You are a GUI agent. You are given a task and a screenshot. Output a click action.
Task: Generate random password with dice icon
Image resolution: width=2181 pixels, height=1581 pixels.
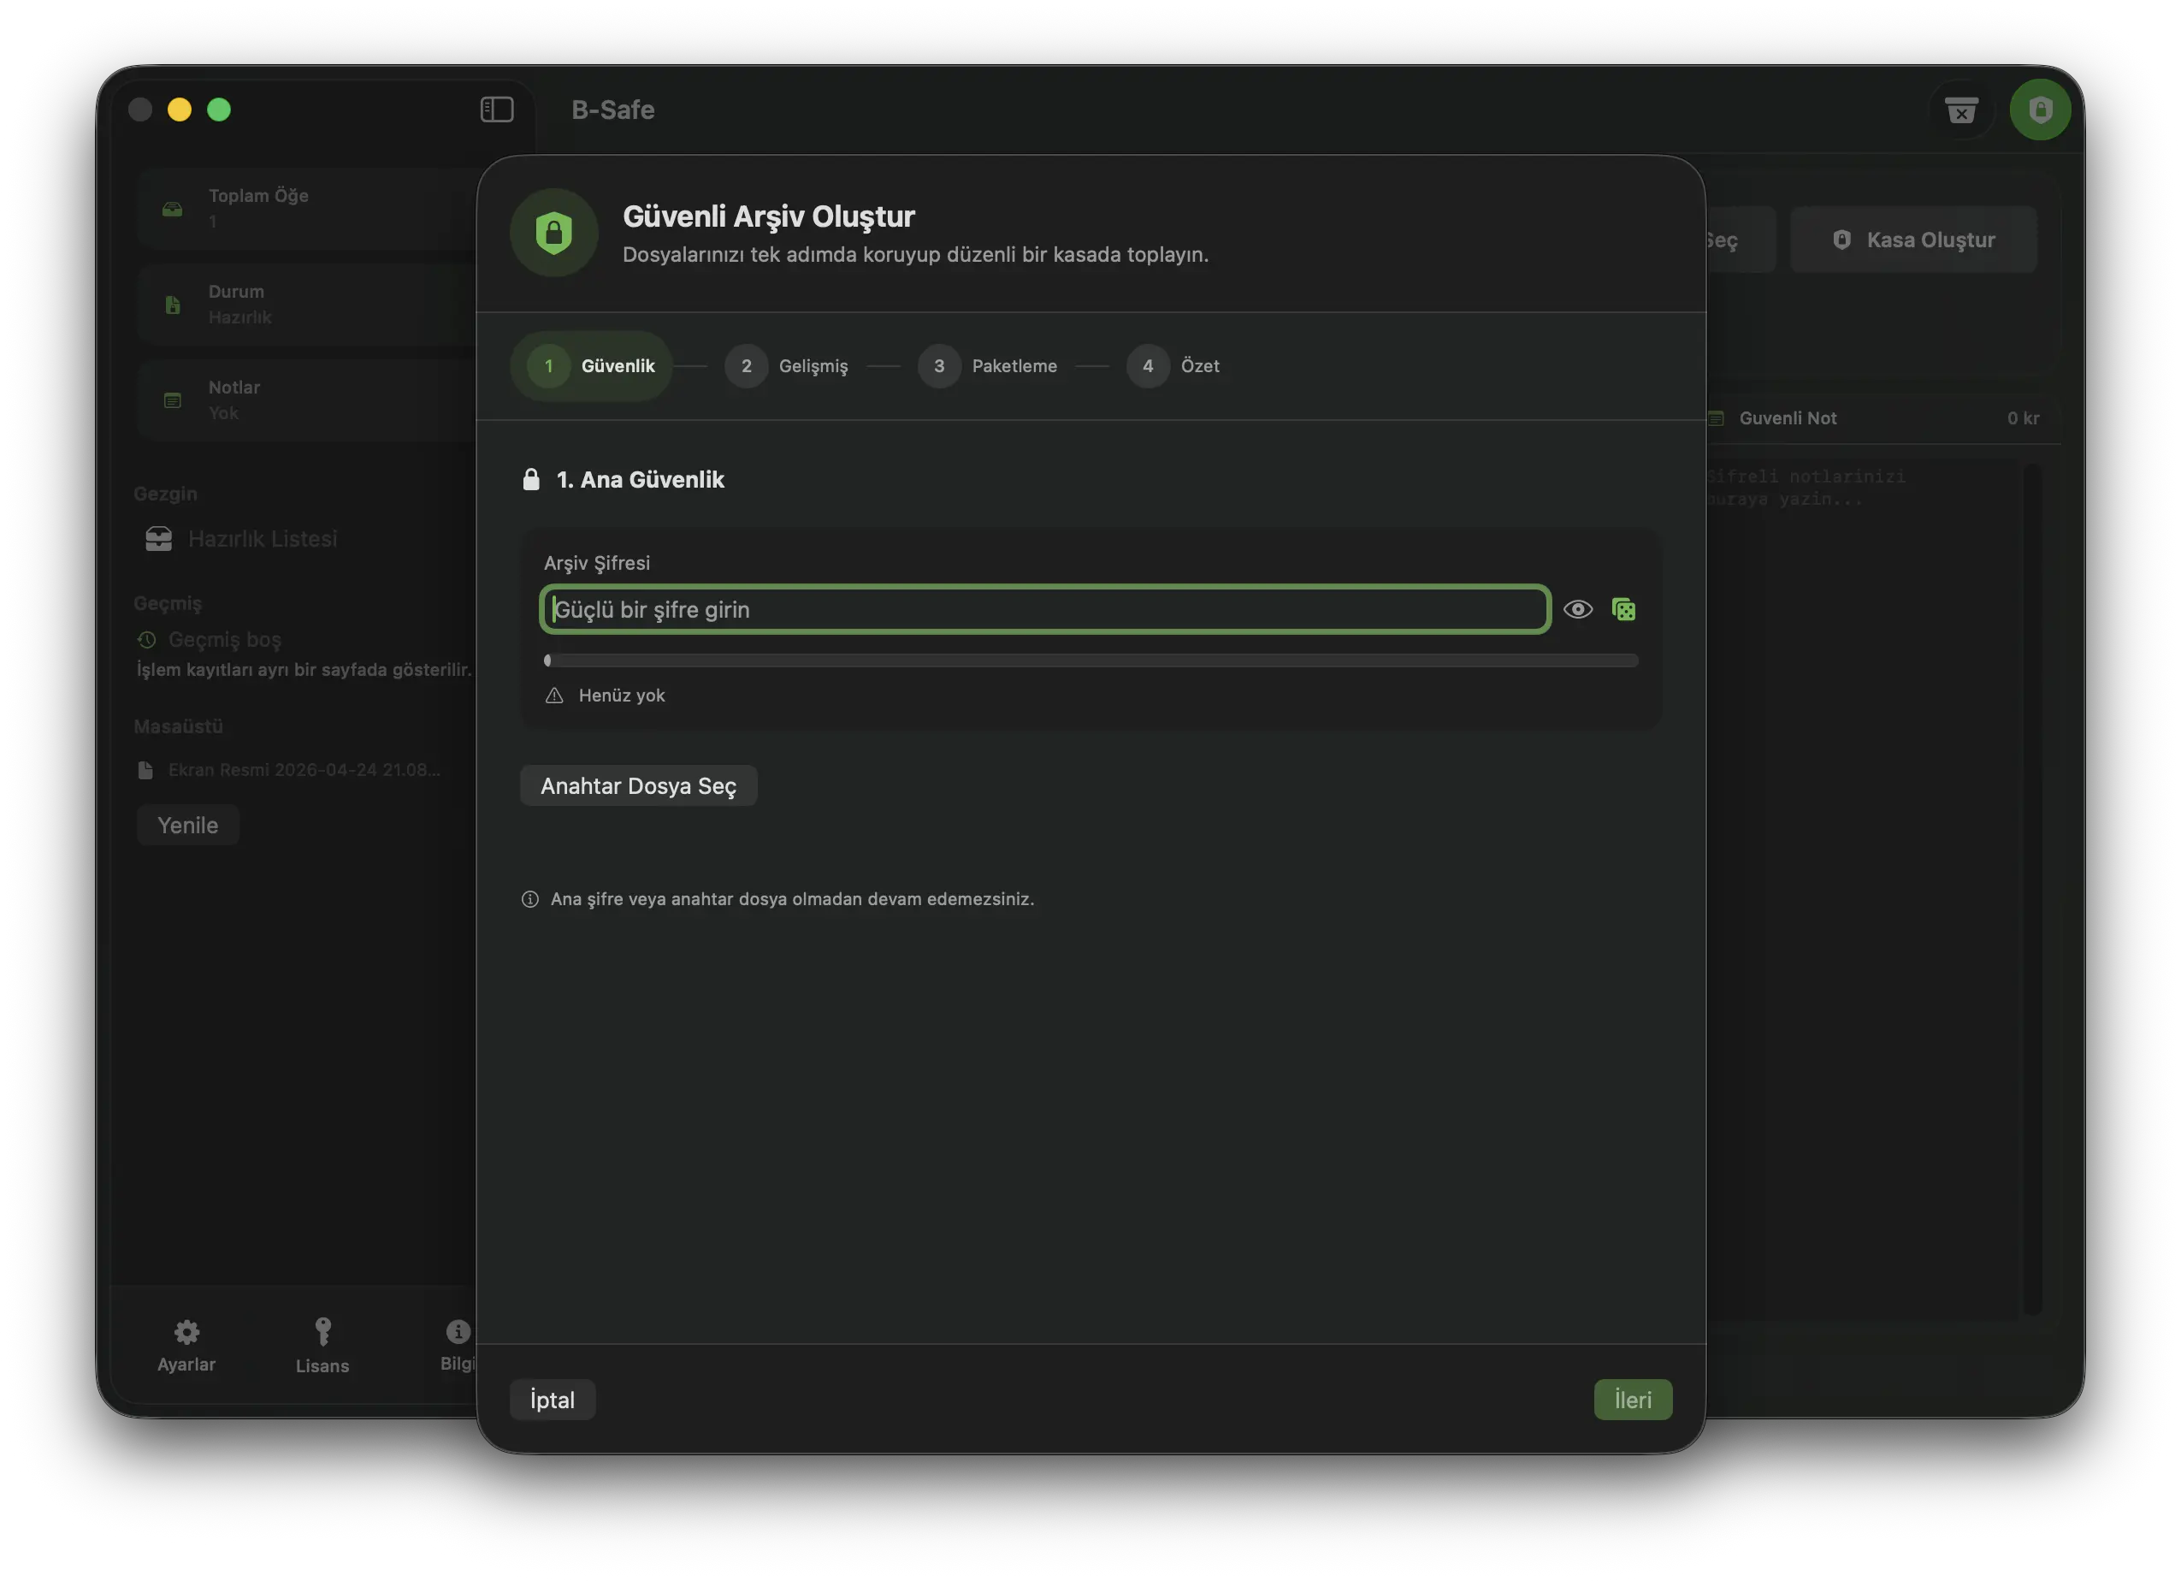[x=1623, y=610]
